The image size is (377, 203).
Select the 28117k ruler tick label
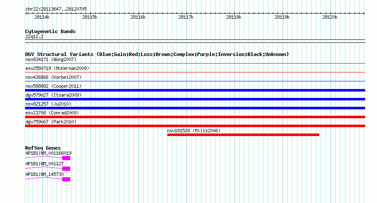tap(186, 17)
